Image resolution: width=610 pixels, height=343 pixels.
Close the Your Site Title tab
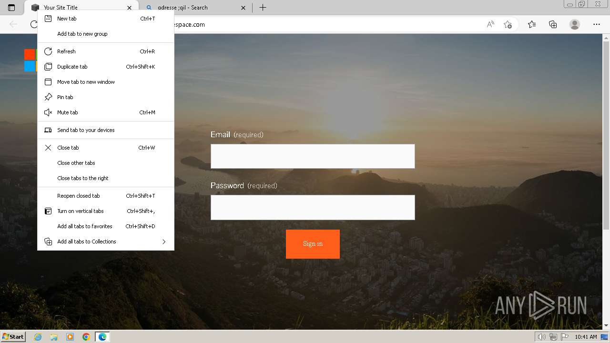[x=130, y=8]
